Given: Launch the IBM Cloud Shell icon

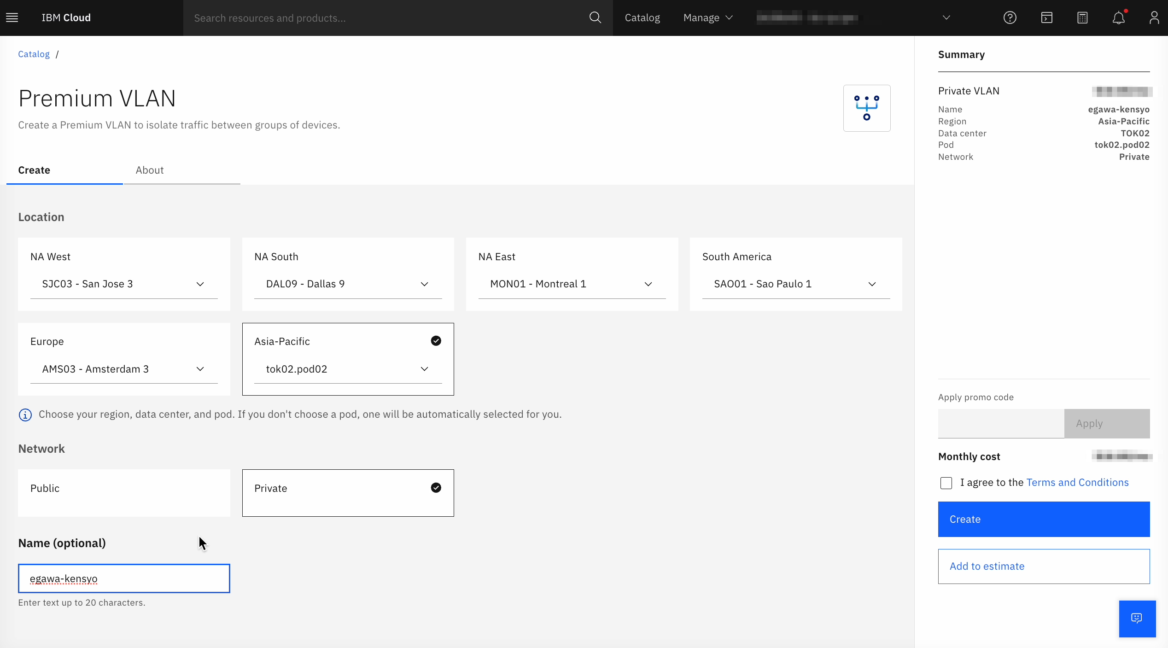Looking at the screenshot, I should click(1046, 18).
